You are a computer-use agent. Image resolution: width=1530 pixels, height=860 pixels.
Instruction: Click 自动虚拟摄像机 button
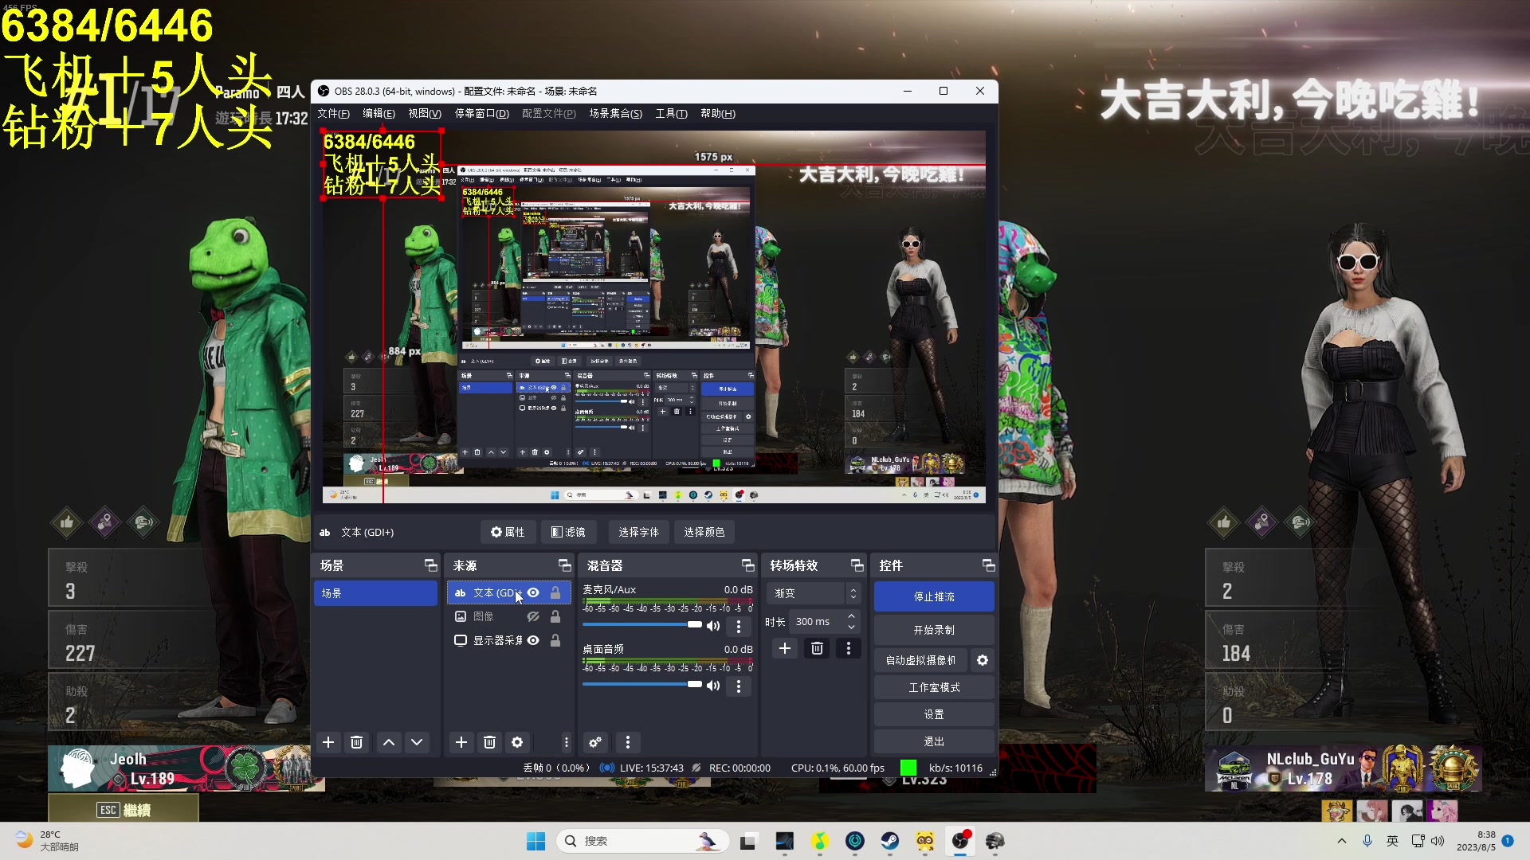pyautogui.click(x=920, y=660)
